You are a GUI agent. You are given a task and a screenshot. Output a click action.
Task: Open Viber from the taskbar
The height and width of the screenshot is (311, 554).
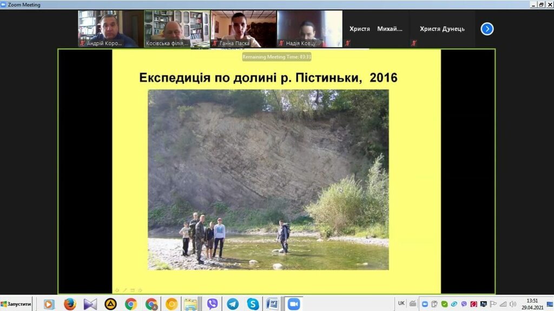[x=212, y=304]
